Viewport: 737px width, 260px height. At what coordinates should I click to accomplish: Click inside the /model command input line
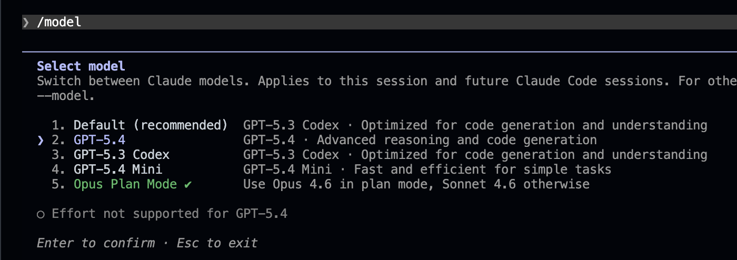(x=380, y=22)
